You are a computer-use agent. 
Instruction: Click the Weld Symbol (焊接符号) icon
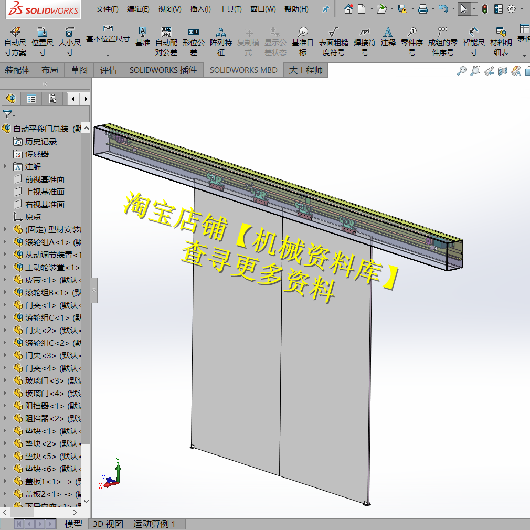pos(364,41)
